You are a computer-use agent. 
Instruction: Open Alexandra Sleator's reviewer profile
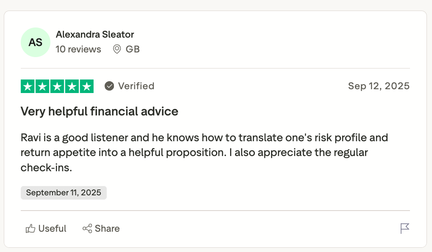pos(95,34)
